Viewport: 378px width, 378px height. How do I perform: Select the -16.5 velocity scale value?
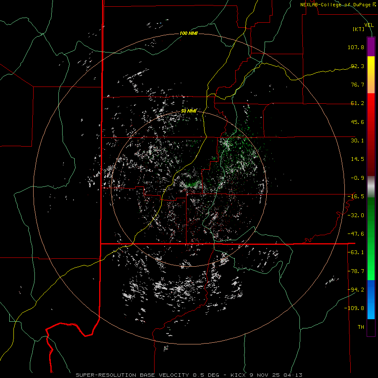point(356,197)
